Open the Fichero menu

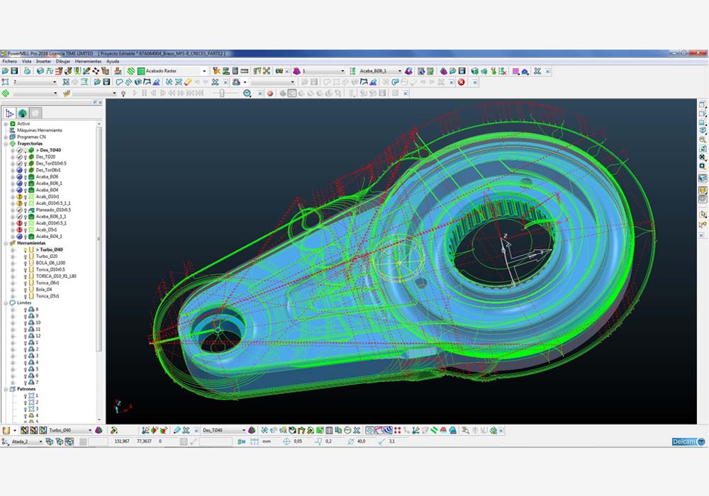[9, 62]
